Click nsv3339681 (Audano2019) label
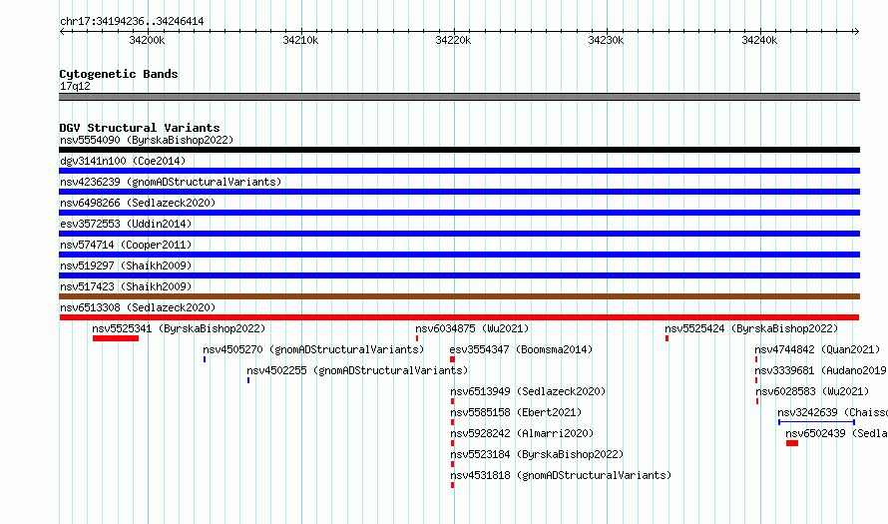The image size is (888, 524). 821,370
